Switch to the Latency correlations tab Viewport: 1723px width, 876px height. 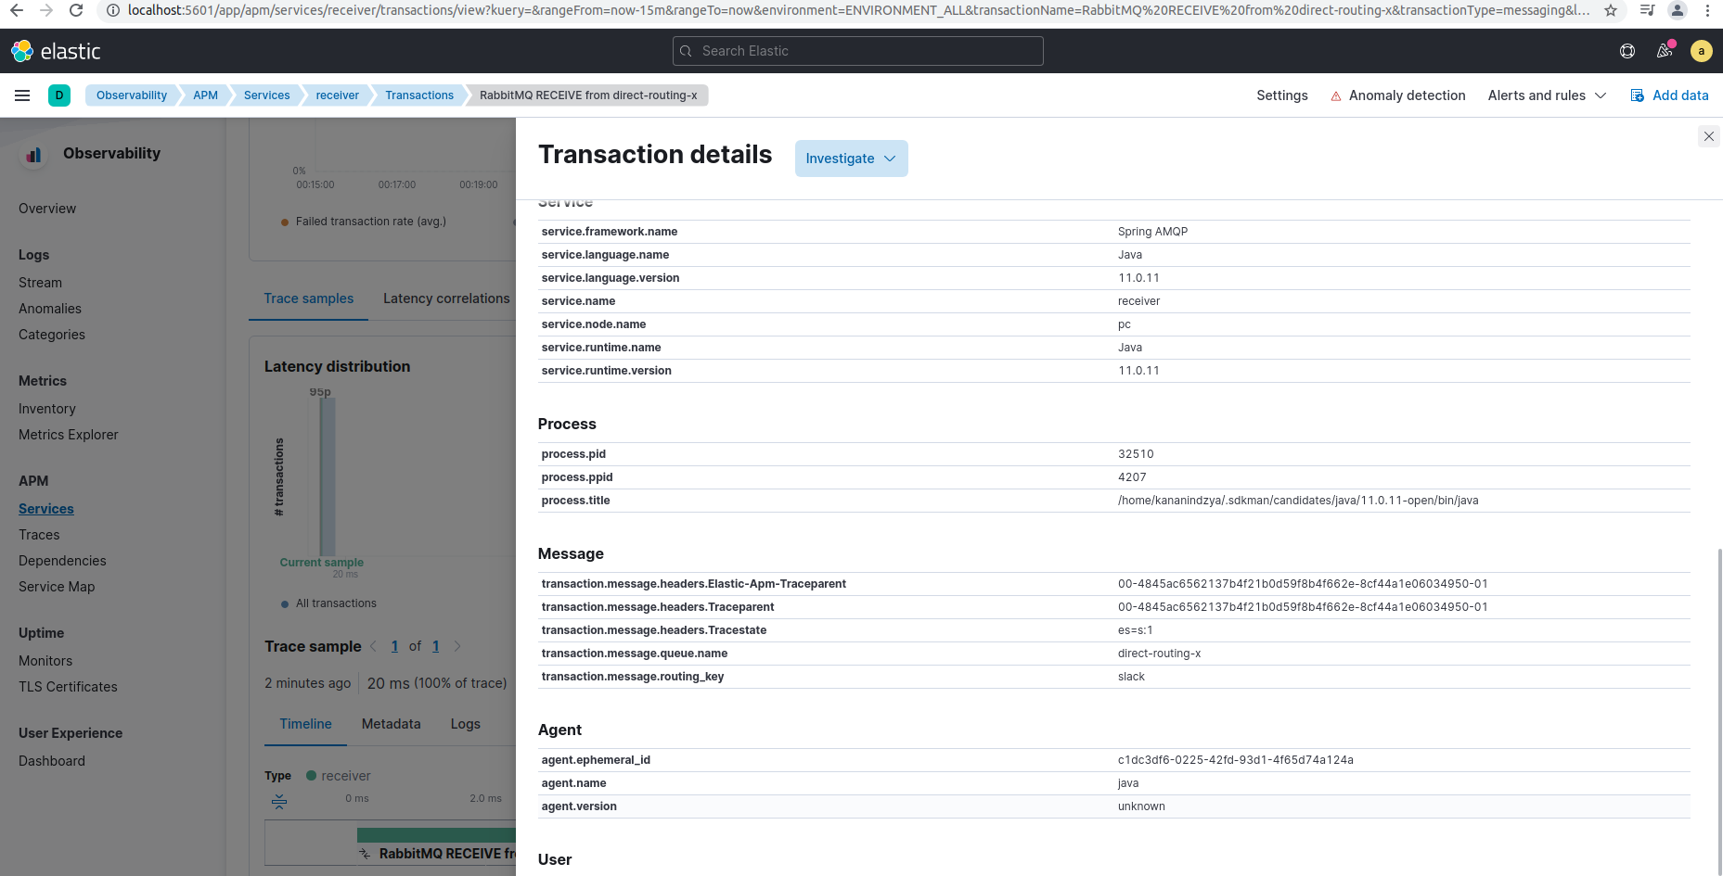(x=446, y=298)
